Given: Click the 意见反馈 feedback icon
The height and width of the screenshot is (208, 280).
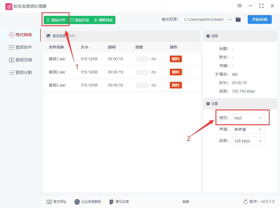Looking at the screenshot, I should pyautogui.click(x=112, y=202).
